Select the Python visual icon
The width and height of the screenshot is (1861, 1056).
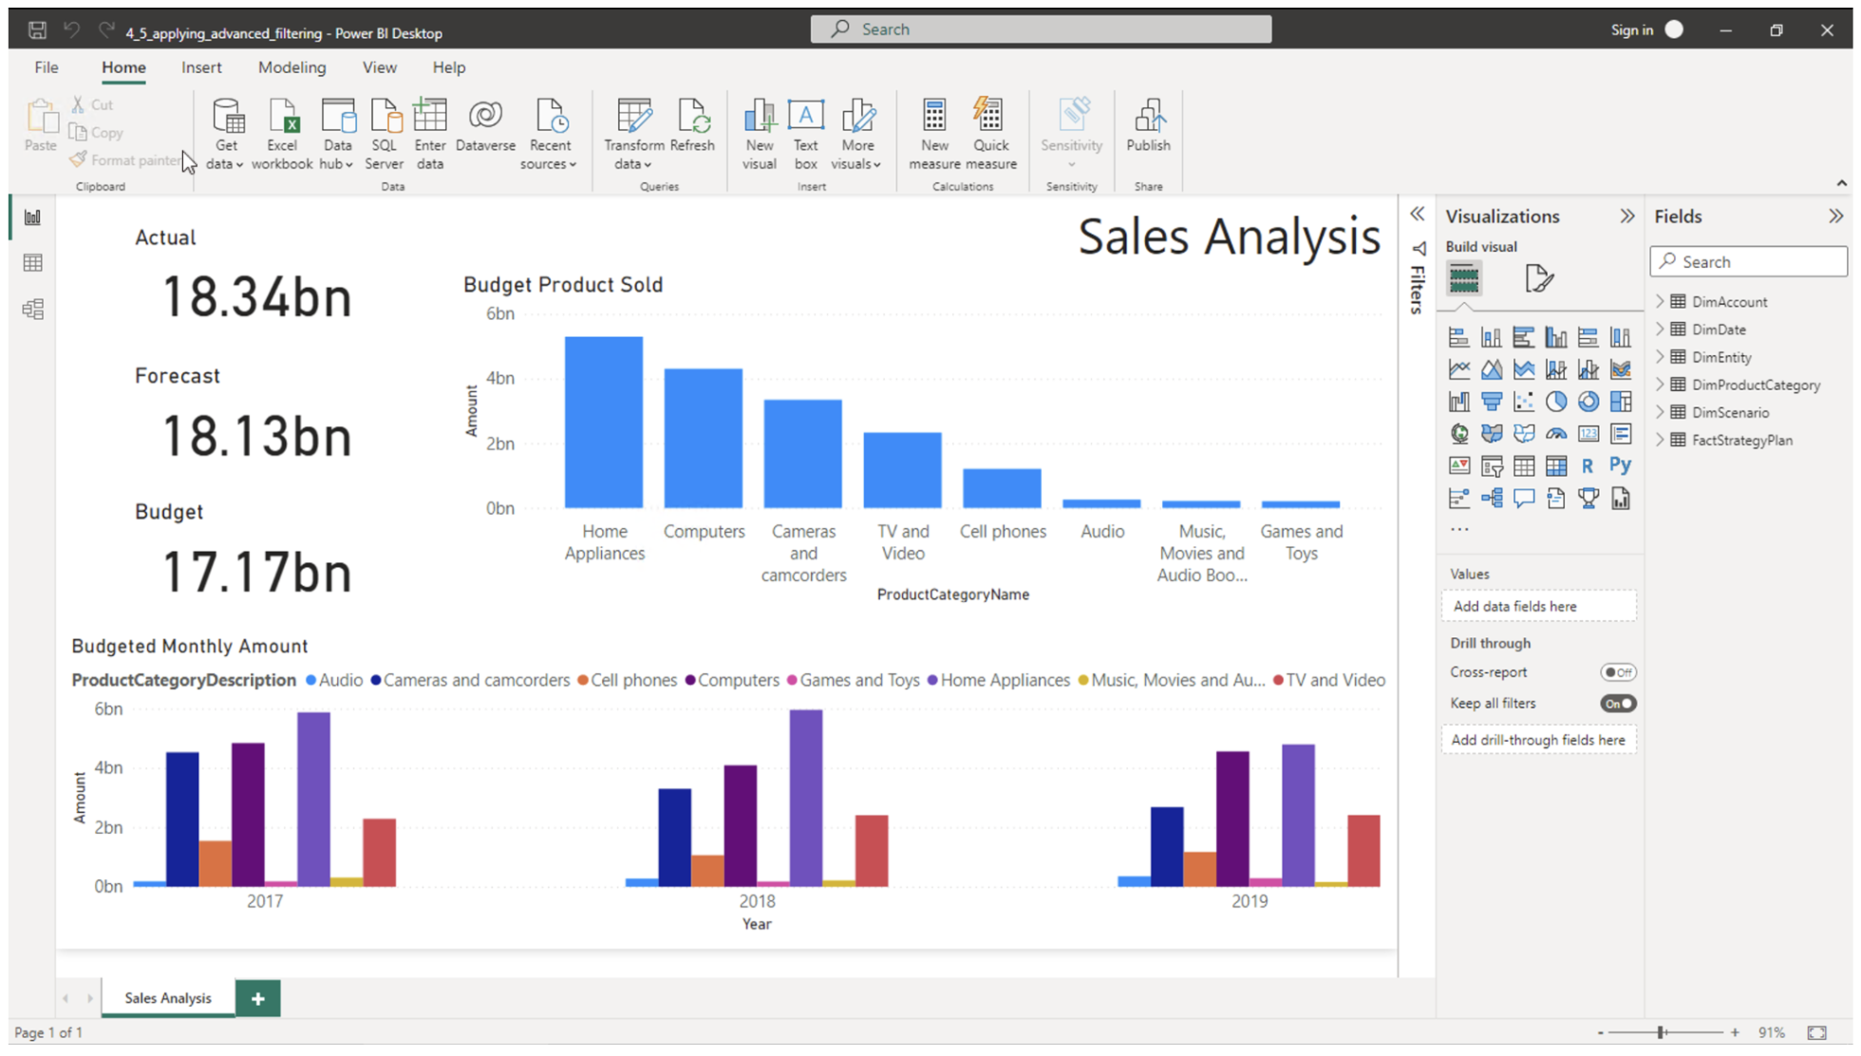[x=1620, y=465]
